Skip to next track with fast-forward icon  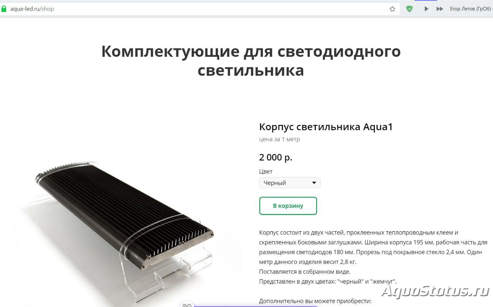pos(440,9)
